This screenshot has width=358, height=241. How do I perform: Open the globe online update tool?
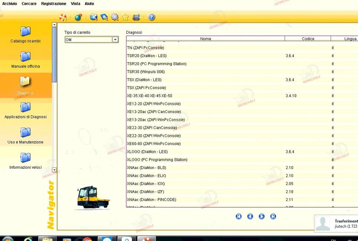pos(78,17)
